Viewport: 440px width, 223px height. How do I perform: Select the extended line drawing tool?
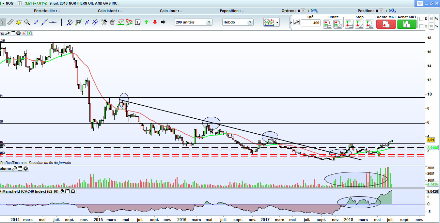[x=44, y=22]
